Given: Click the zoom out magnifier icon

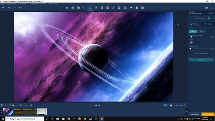Looking at the screenshot, I should coord(10,105).
